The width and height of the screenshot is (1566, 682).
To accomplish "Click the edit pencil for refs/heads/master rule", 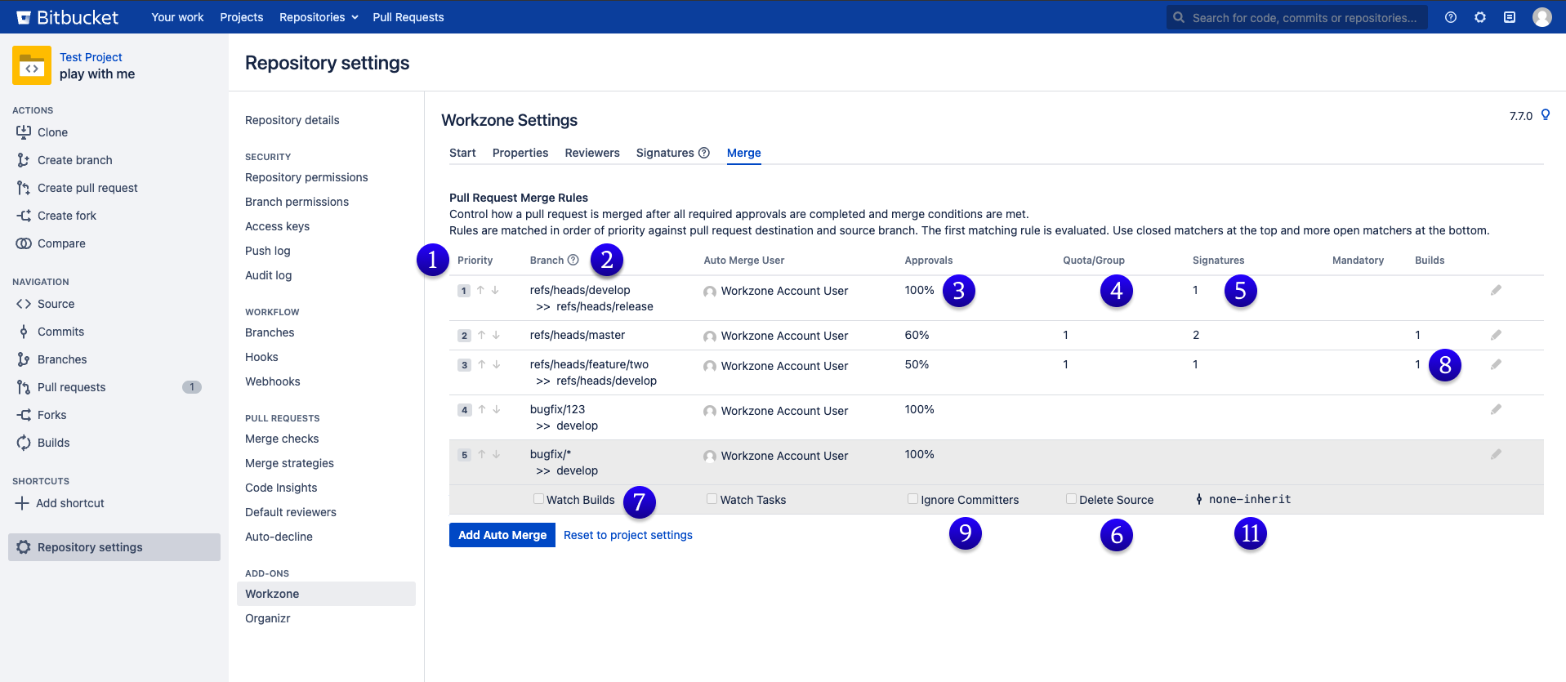I will tap(1496, 335).
